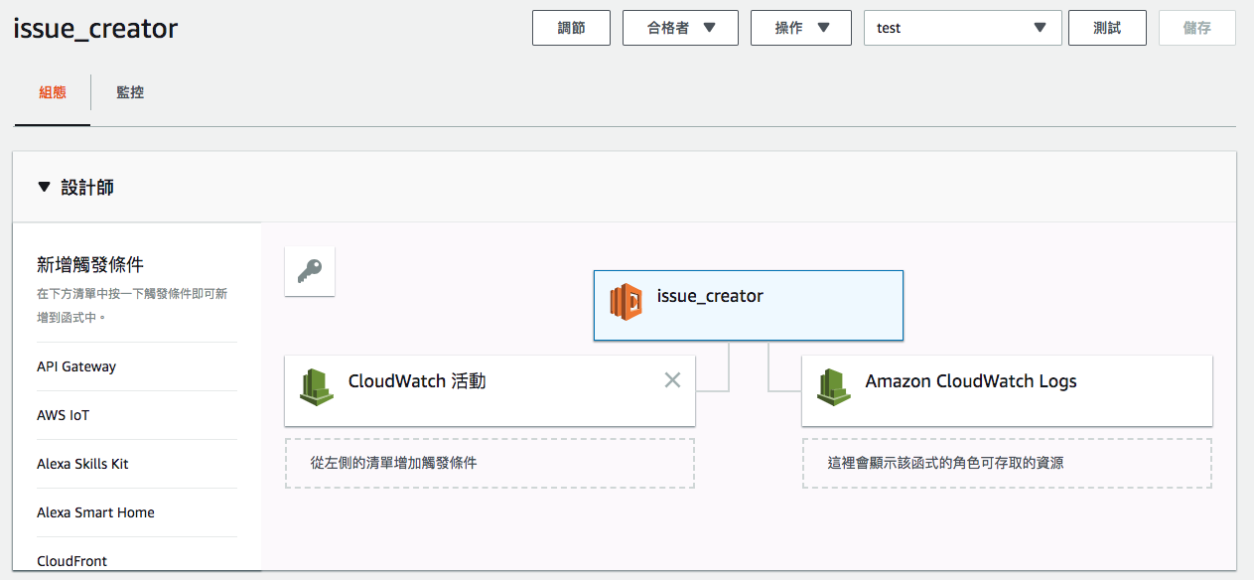The width and height of the screenshot is (1254, 580).
Task: Click the key permissions icon
Action: pos(310,271)
